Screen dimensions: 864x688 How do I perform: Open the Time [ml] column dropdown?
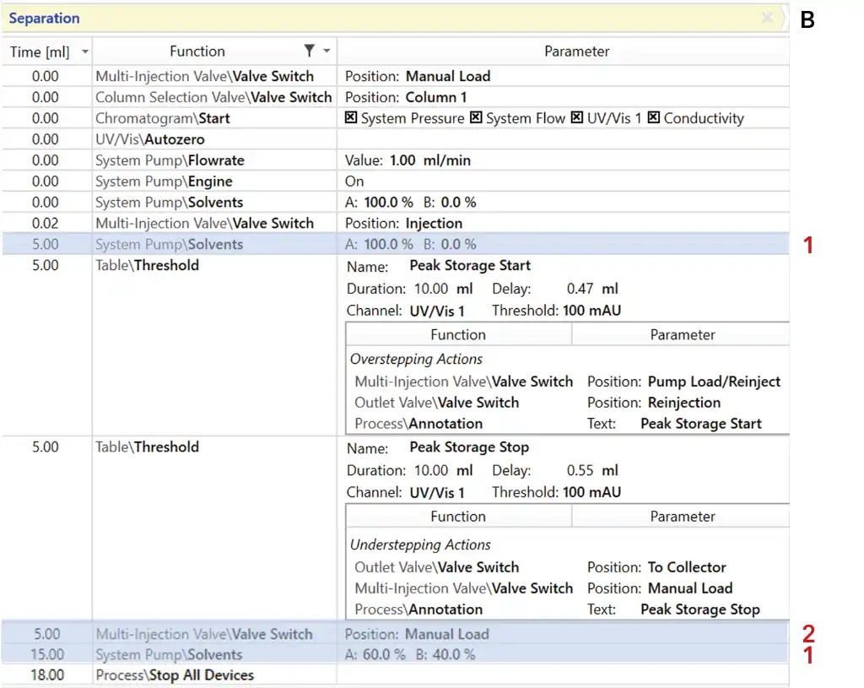[84, 52]
